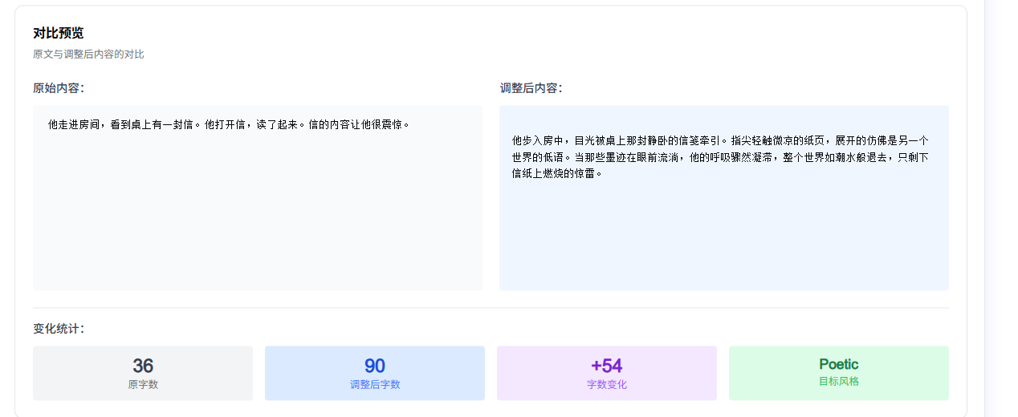This screenshot has width=1018, height=417.
Task: Click the number 90 adjusted count
Action: 375,366
